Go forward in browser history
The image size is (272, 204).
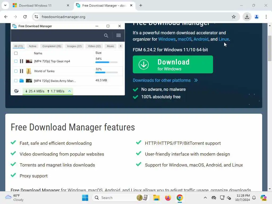pos(15,17)
